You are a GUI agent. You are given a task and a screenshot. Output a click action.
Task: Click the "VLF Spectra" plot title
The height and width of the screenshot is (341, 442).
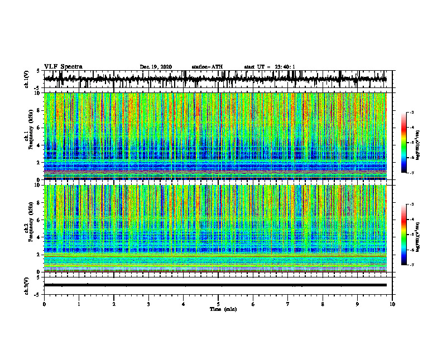[x=63, y=67]
